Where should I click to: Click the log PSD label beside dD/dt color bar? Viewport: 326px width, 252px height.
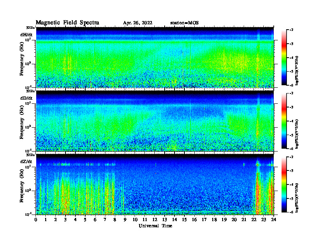click(297, 134)
